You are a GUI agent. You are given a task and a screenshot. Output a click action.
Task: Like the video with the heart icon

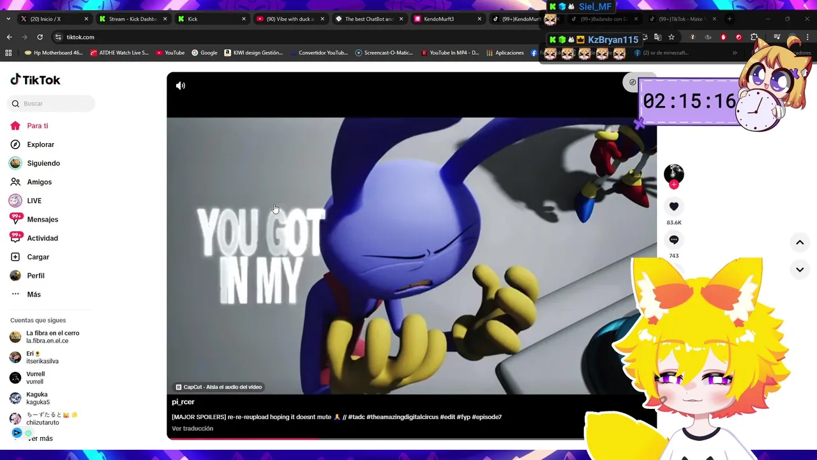(673, 206)
